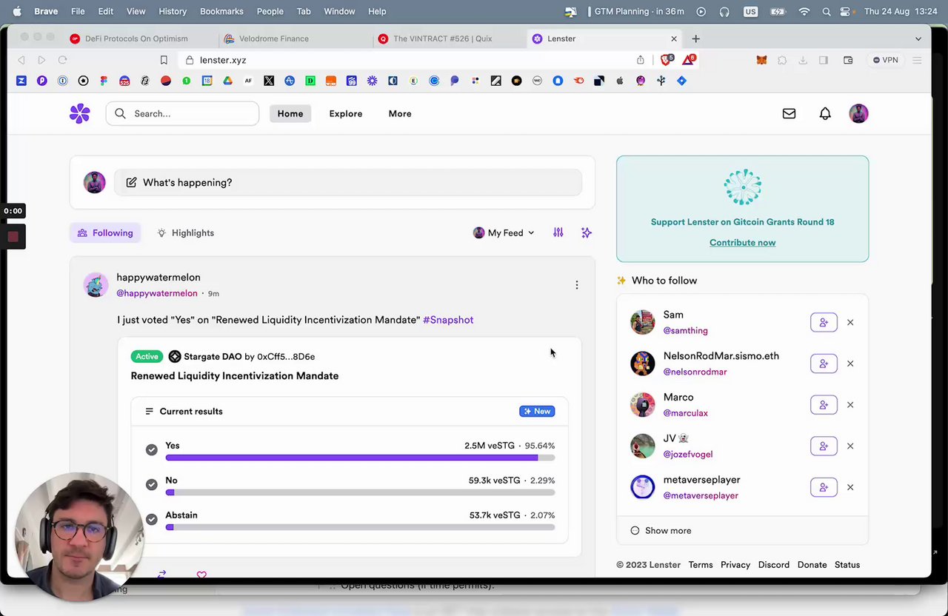Select the Abstain option in the poll
Viewport: 948px width, 616px height.
[x=151, y=520]
